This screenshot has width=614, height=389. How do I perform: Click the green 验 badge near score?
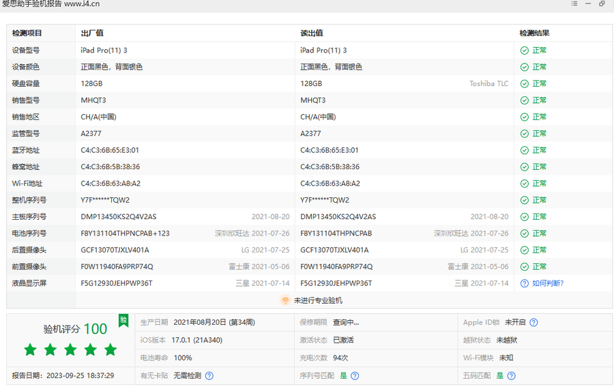[123, 319]
